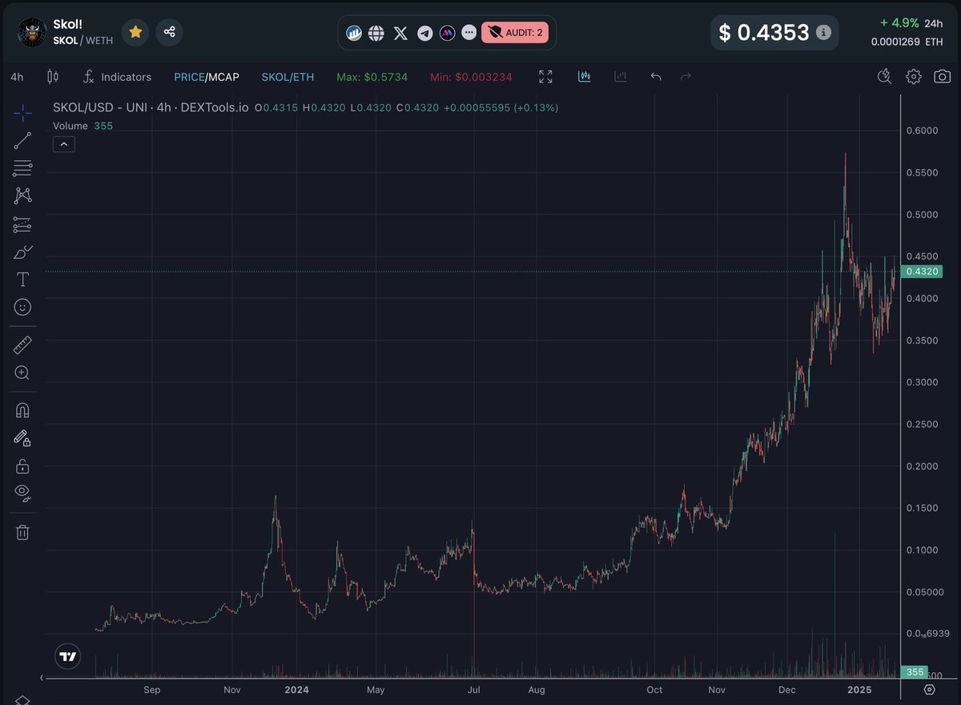This screenshot has width=961, height=705.
Task: Click the price info icon beside $0.4353
Action: click(823, 33)
